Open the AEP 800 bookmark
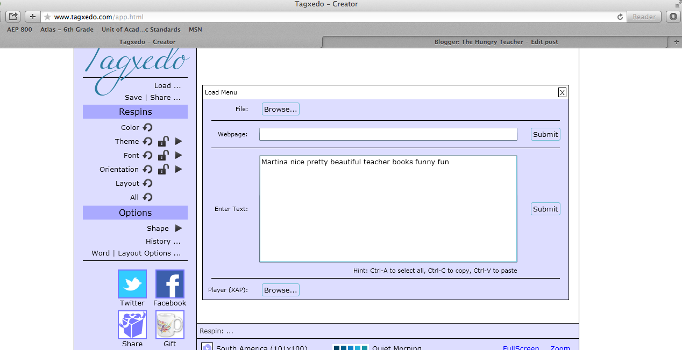This screenshot has height=350, width=682. click(19, 30)
